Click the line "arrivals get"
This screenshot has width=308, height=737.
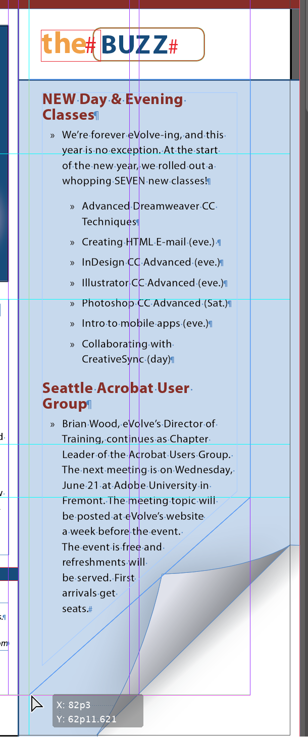(89, 593)
